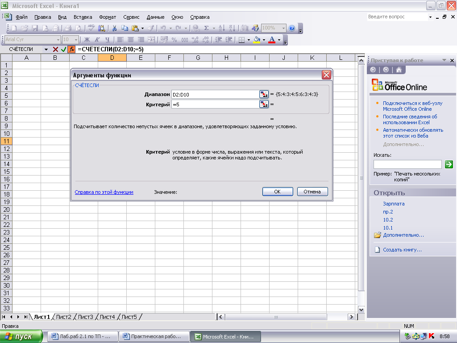Viewport: 457px width, 343px height.
Task: Click the Sort Descending icon
Action: (x=232, y=28)
